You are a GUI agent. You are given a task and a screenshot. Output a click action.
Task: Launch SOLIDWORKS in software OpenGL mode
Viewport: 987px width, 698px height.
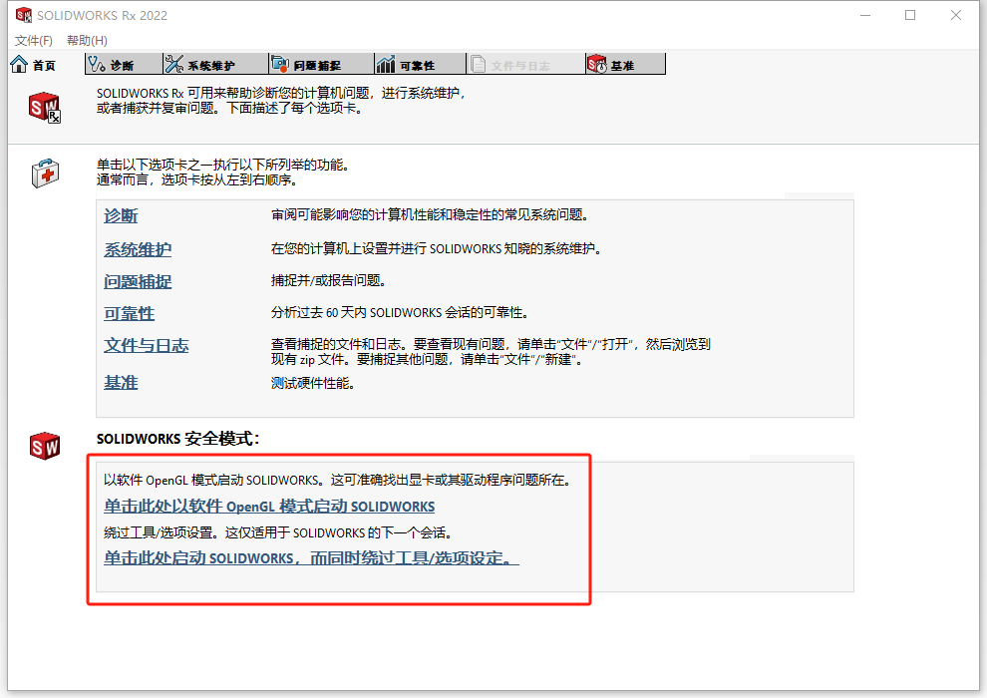(269, 507)
